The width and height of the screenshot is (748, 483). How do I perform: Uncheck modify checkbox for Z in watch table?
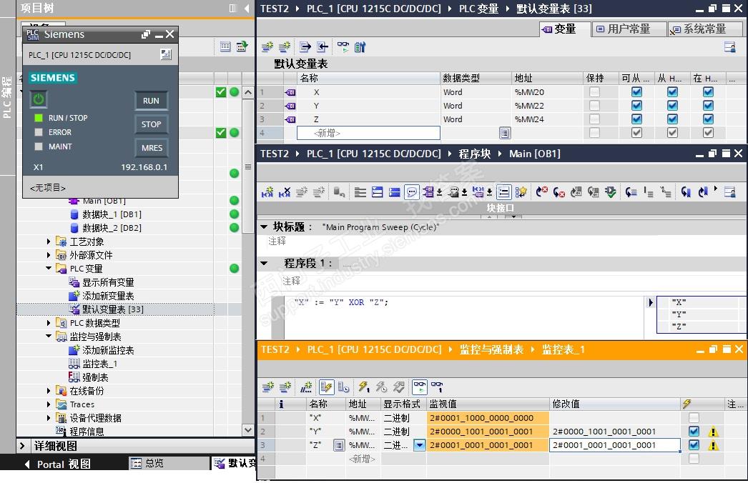694,445
